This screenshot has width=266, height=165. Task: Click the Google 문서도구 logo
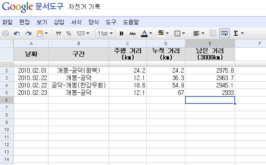[x=32, y=7]
